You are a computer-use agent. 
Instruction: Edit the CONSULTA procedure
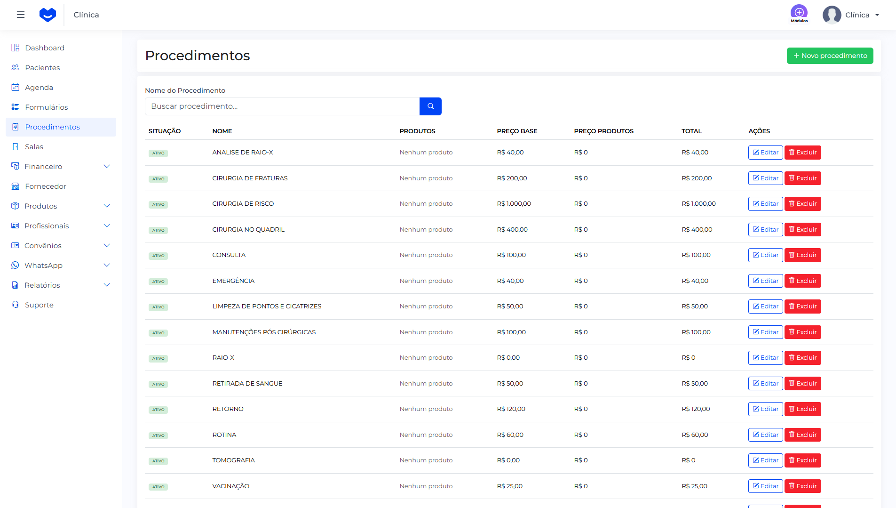click(x=765, y=255)
